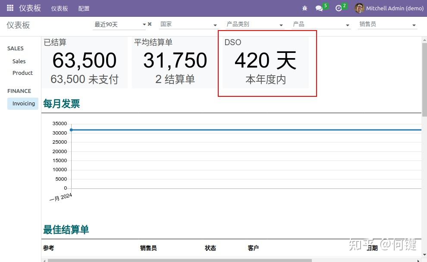The image size is (427, 262).
Task: Open Product in the sidebar
Action: point(22,73)
